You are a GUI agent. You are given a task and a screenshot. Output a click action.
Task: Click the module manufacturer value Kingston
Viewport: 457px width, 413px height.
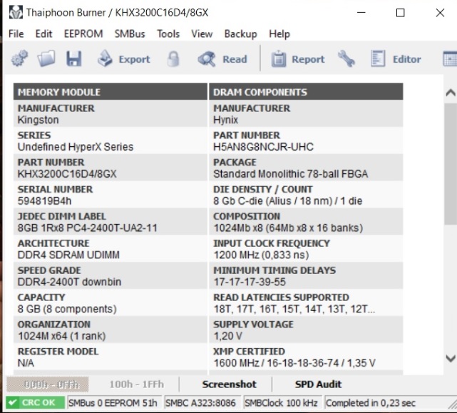[x=38, y=120]
